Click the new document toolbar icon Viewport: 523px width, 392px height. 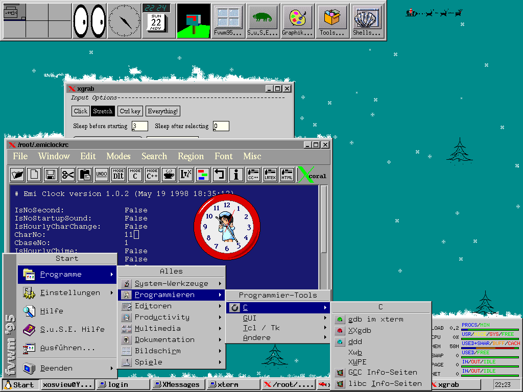pyautogui.click(x=34, y=175)
